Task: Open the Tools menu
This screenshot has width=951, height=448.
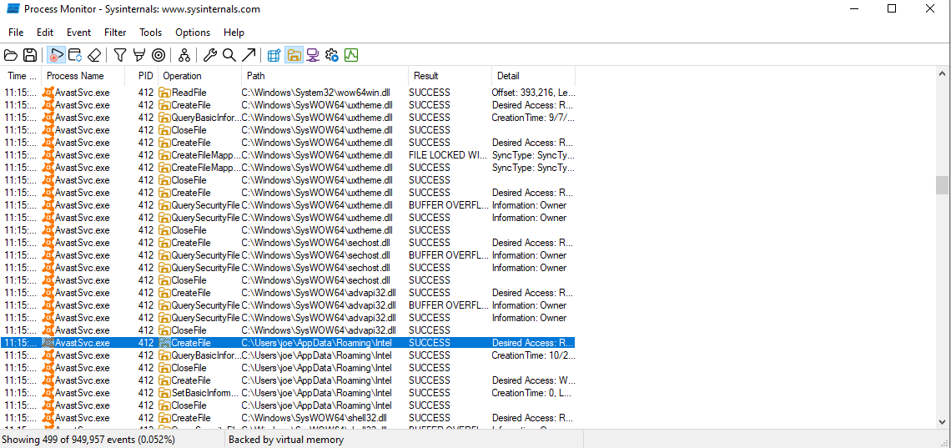Action: tap(150, 33)
